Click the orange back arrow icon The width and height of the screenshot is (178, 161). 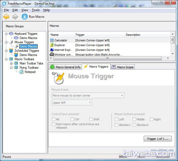tap(6, 17)
